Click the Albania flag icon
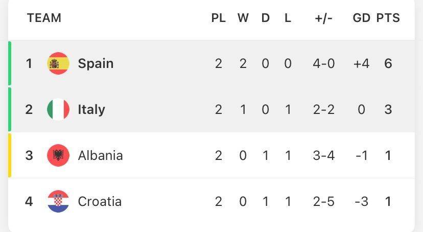The width and height of the screenshot is (423, 232). pos(58,155)
